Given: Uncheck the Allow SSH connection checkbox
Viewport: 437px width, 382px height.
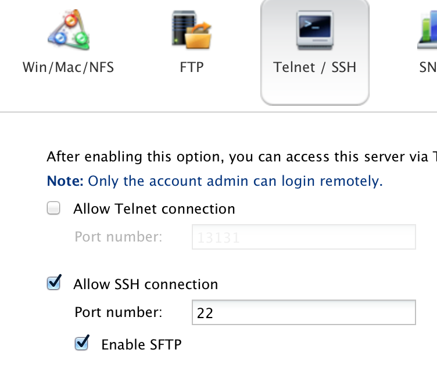Looking at the screenshot, I should 54,283.
